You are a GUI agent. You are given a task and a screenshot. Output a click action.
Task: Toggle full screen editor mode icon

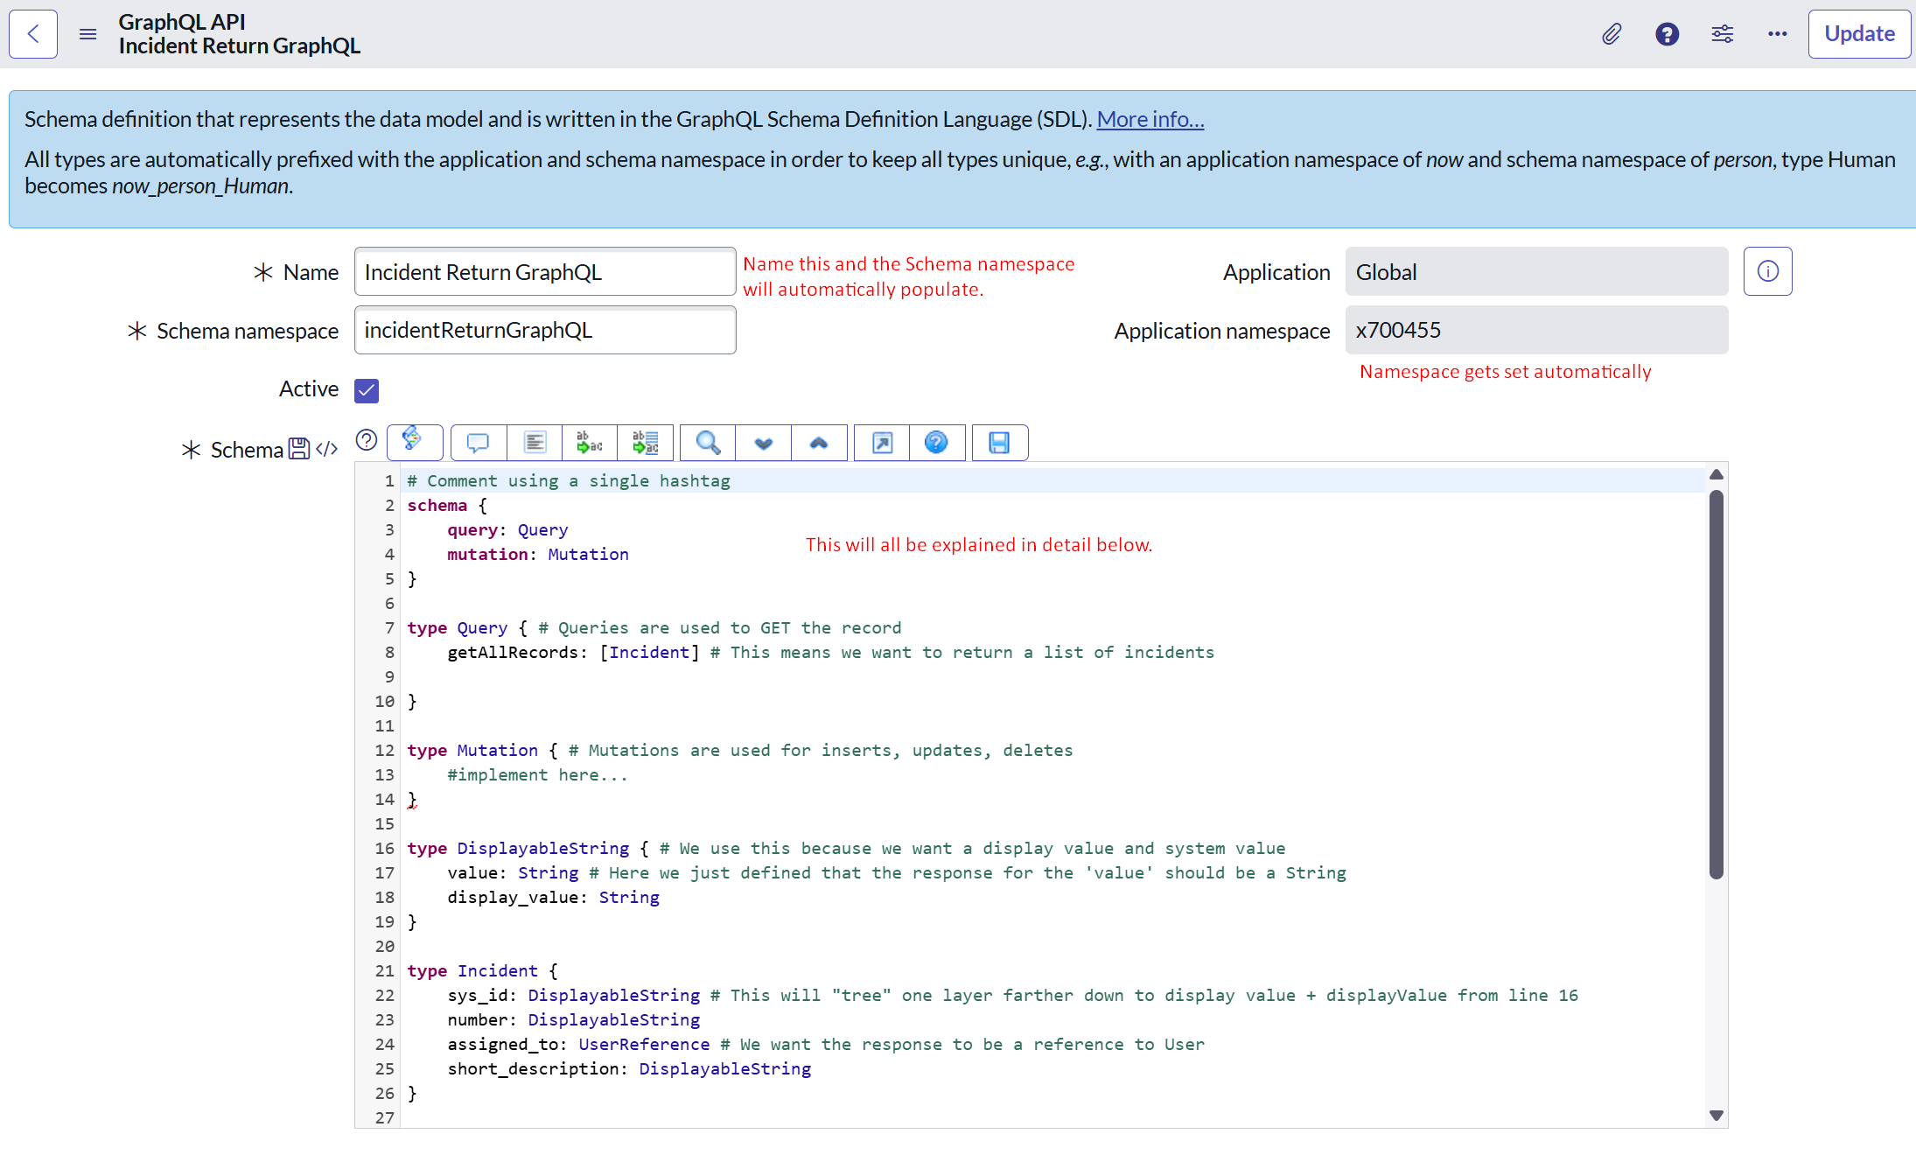[882, 443]
